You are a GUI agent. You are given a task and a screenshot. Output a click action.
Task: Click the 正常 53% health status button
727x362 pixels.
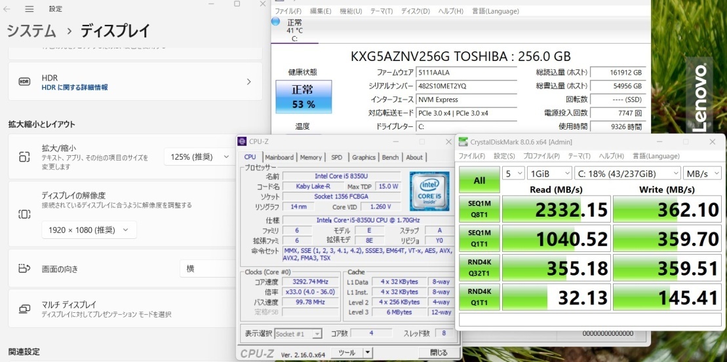click(304, 97)
